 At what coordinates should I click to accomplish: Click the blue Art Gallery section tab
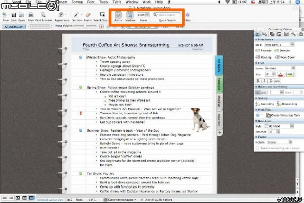[219, 66]
